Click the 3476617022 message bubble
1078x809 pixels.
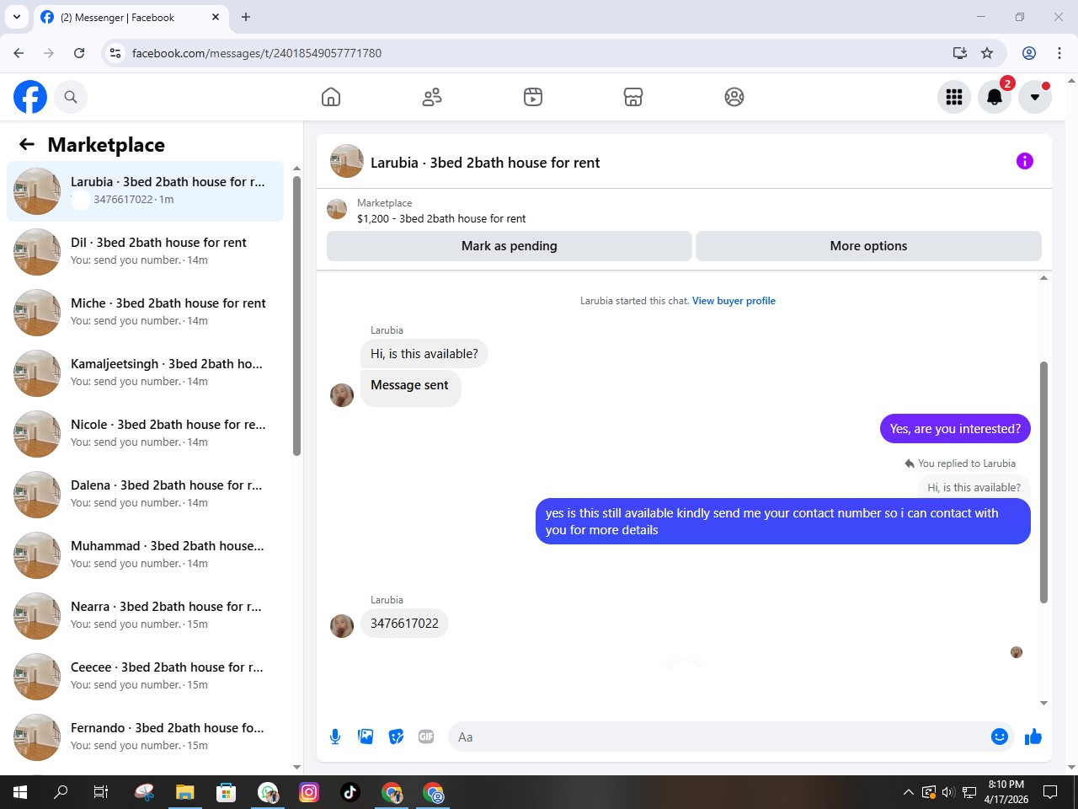click(404, 624)
